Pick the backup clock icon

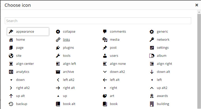pyautogui.click(x=11, y=104)
